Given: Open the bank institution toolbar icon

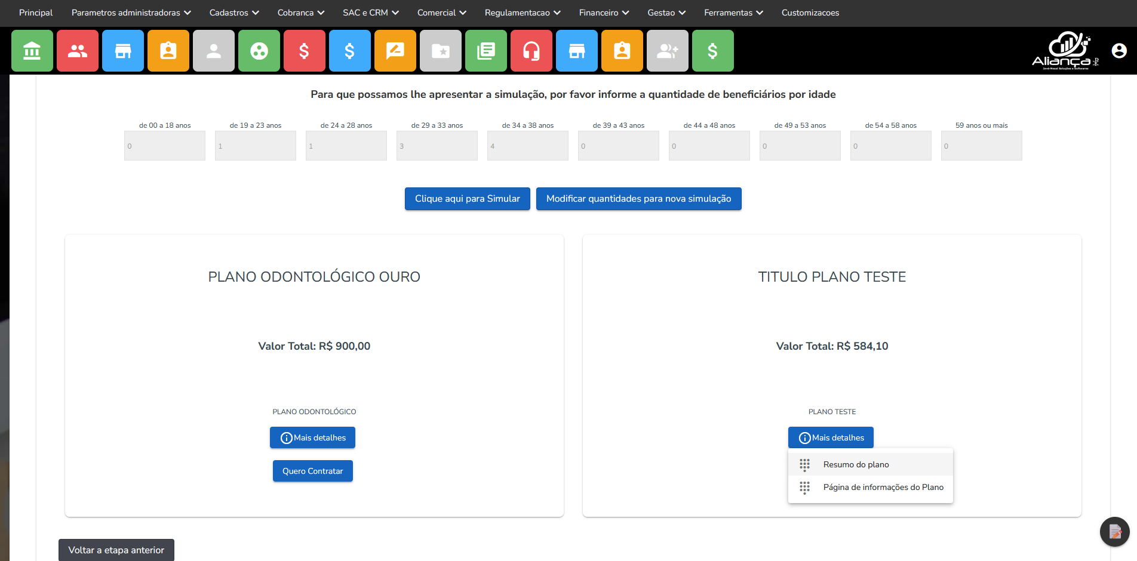Looking at the screenshot, I should coord(32,51).
